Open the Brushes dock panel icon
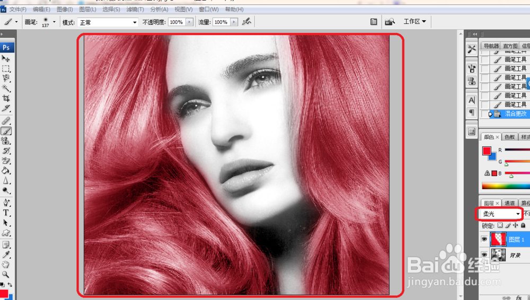The image size is (530, 300). pos(472,69)
